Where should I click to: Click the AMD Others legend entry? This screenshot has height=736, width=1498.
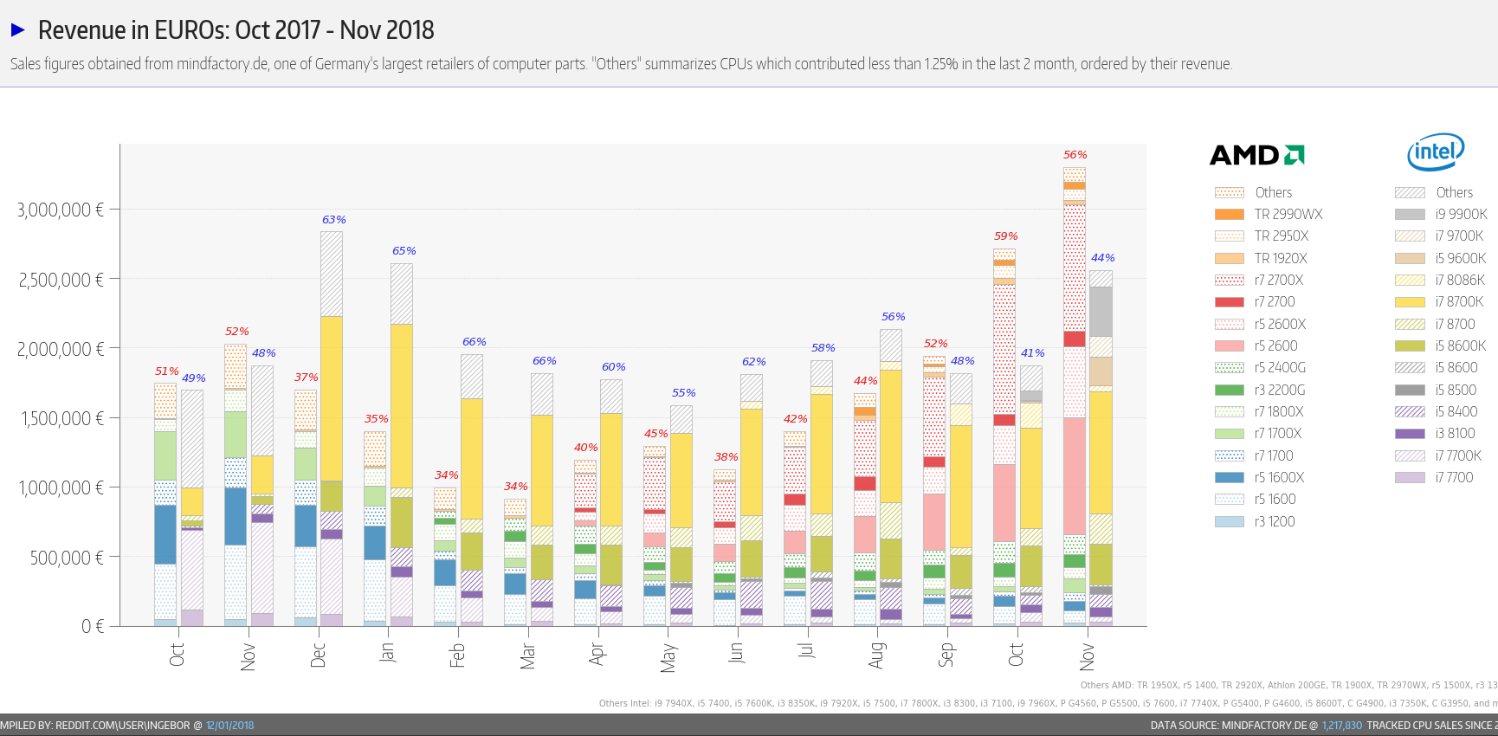coord(1273,193)
